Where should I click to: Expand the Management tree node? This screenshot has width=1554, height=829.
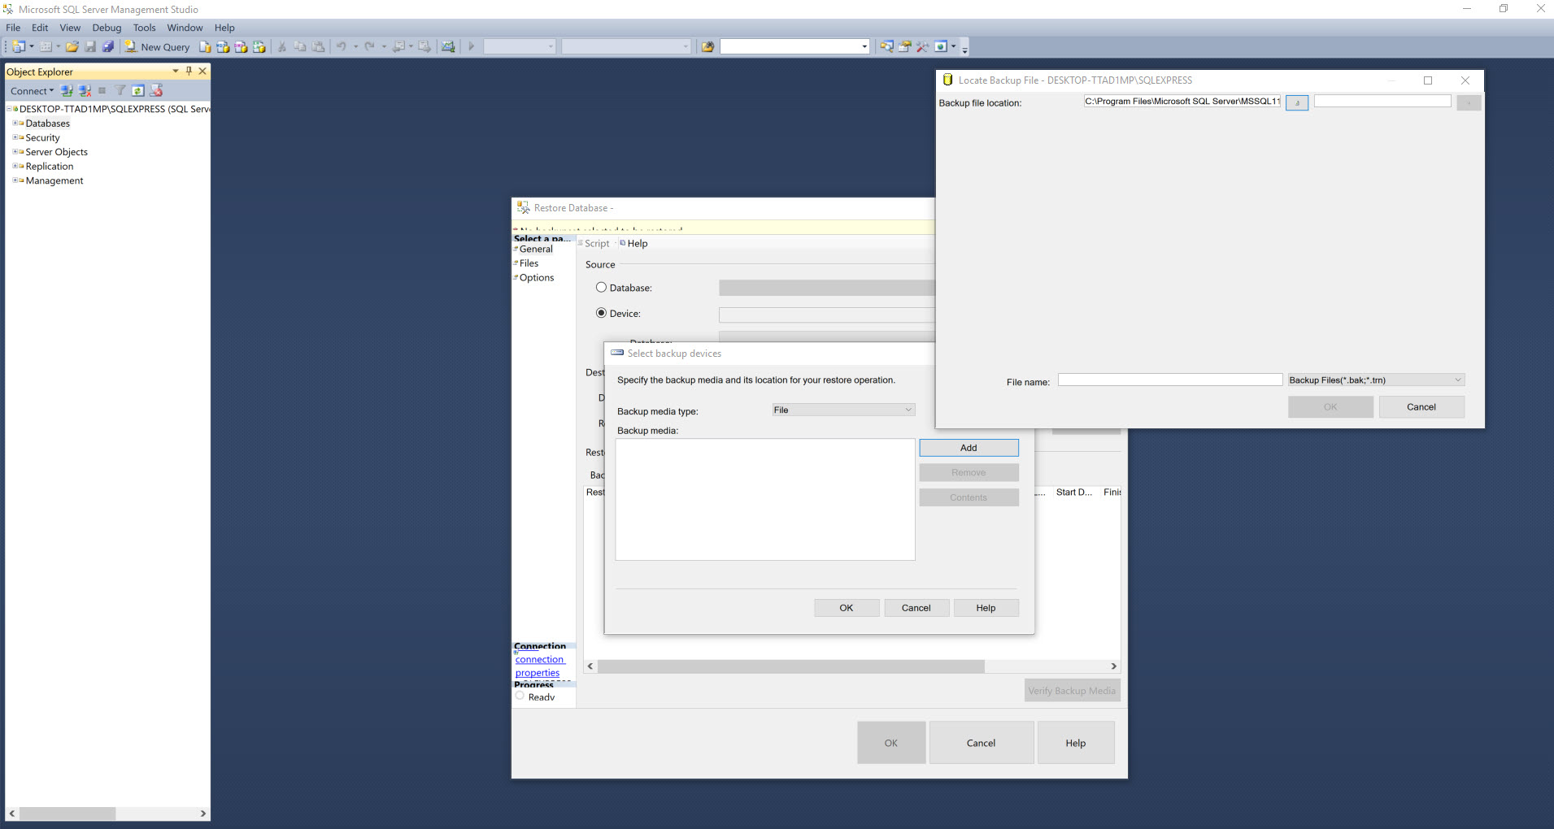15,180
